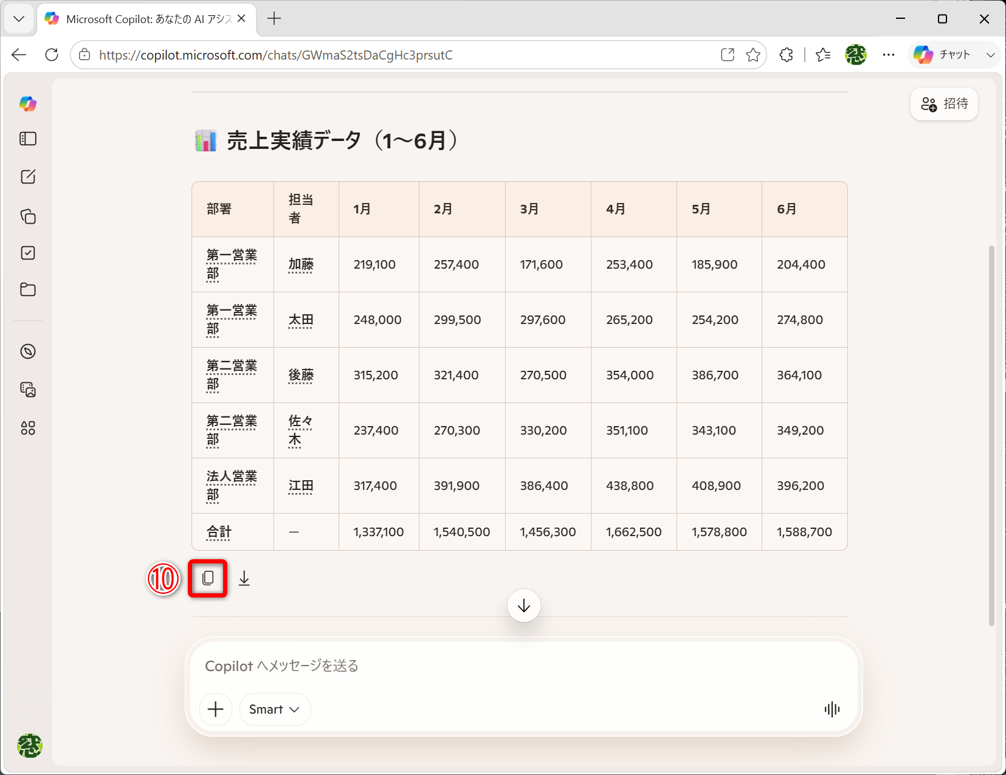Open the apps grid icon in the sidebar
The width and height of the screenshot is (1006, 775).
tap(28, 428)
